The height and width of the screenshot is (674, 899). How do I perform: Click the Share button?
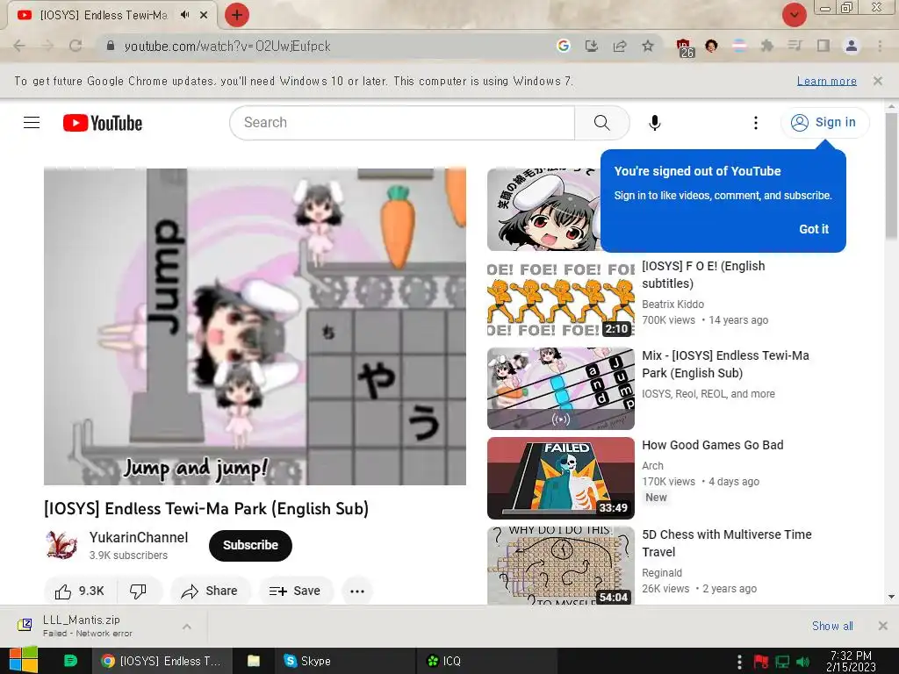click(209, 591)
